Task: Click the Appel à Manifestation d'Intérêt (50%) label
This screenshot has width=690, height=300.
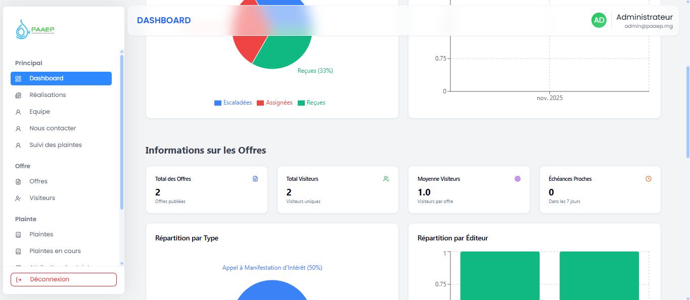Action: point(272,268)
